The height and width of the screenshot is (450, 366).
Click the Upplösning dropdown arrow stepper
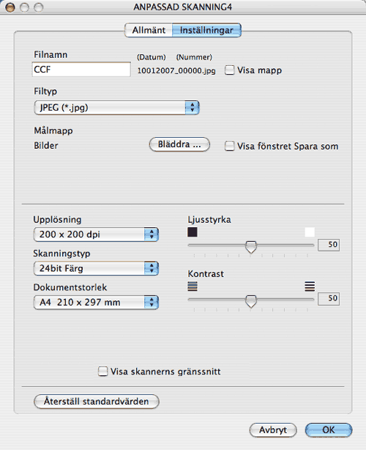point(152,235)
